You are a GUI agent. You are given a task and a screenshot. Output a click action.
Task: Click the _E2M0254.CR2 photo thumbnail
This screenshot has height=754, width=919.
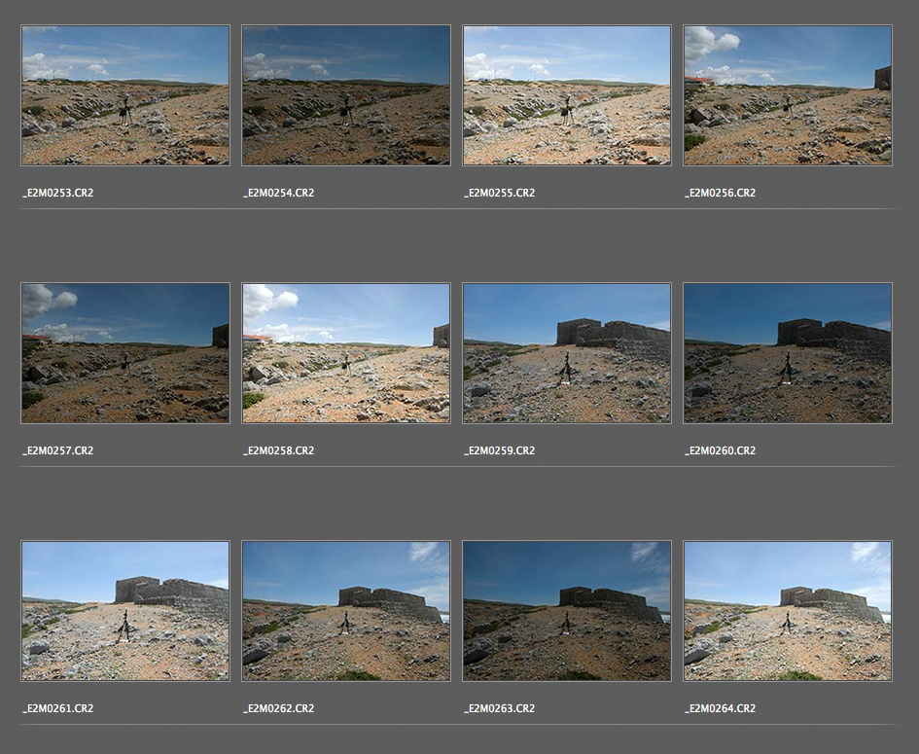pyautogui.click(x=346, y=95)
